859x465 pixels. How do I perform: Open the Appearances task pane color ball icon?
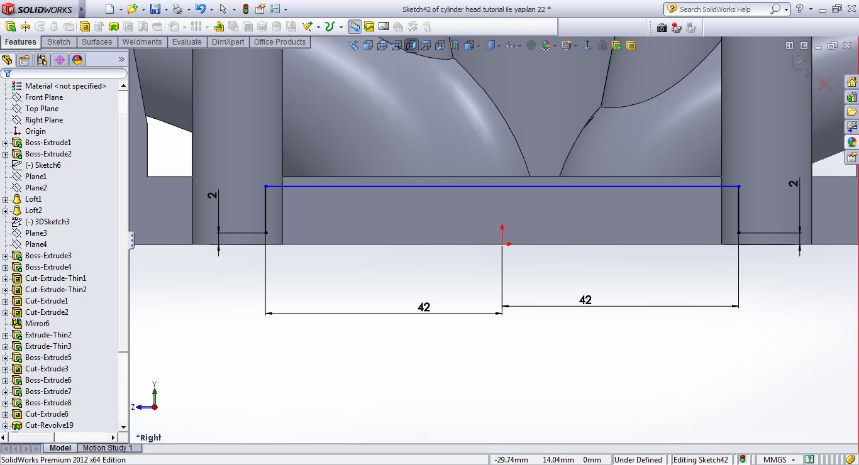851,142
